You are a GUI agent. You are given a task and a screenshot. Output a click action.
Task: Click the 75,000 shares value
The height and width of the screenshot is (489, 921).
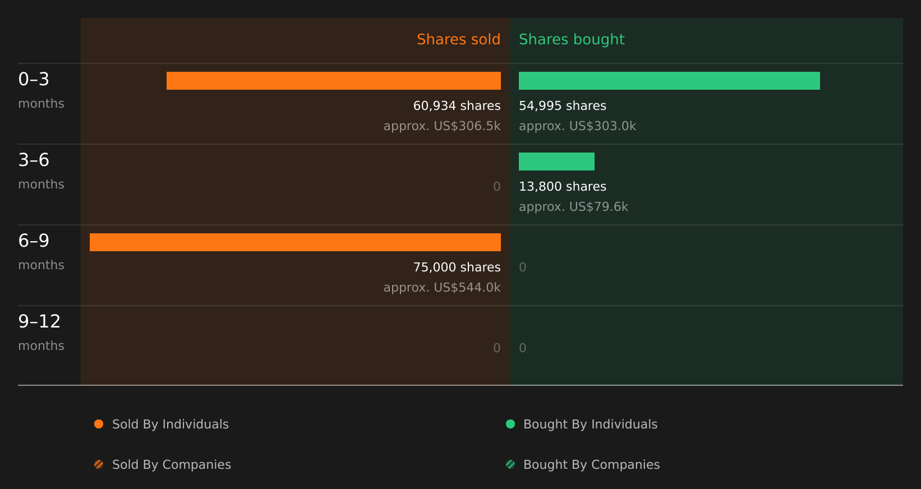[457, 267]
